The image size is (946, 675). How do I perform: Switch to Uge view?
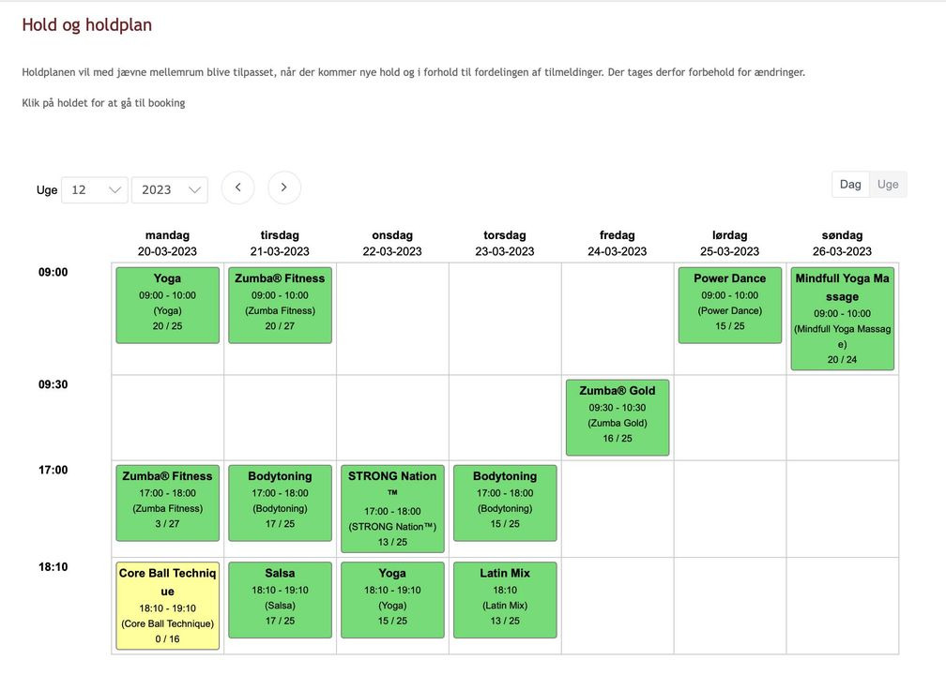(x=888, y=185)
